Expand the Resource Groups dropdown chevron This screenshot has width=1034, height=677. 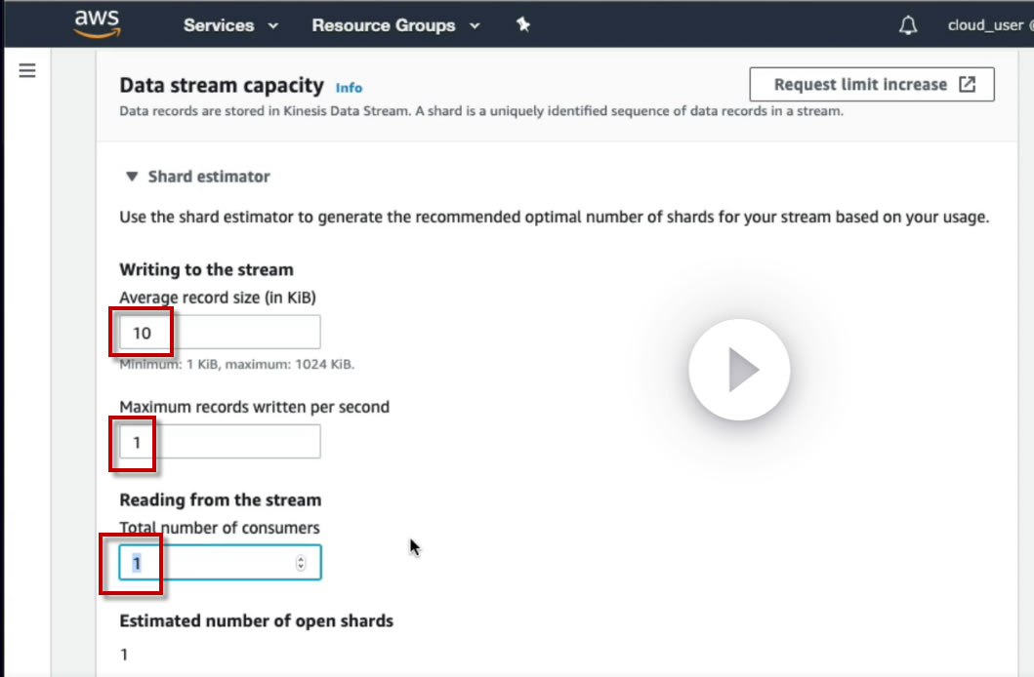475,25
